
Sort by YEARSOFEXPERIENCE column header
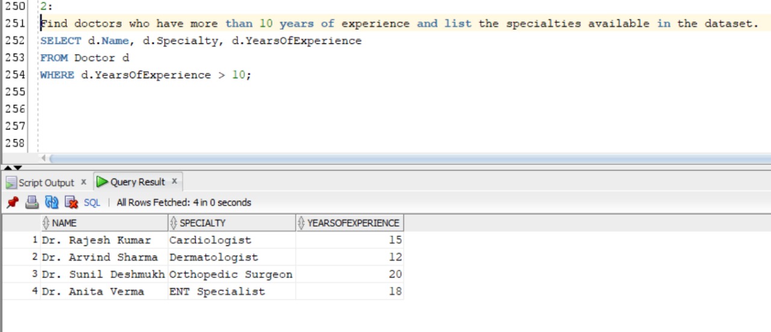point(350,223)
